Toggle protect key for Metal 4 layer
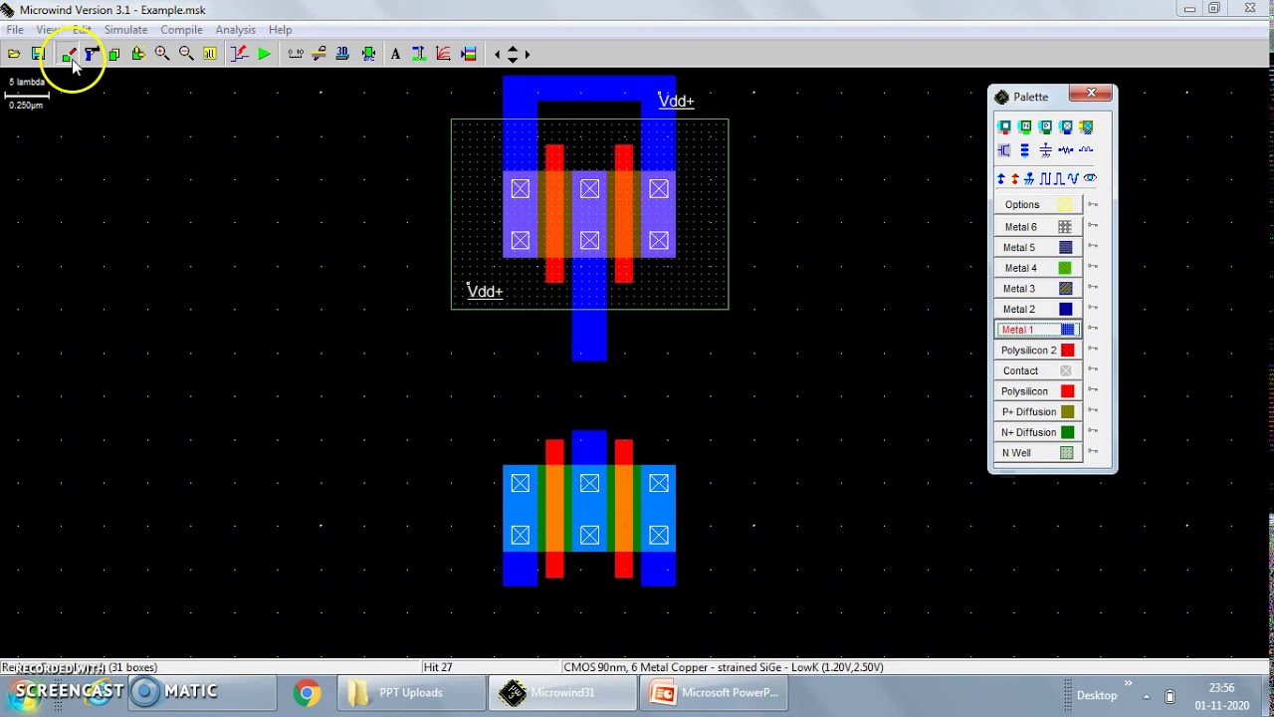The height and width of the screenshot is (717, 1274). [1093, 267]
